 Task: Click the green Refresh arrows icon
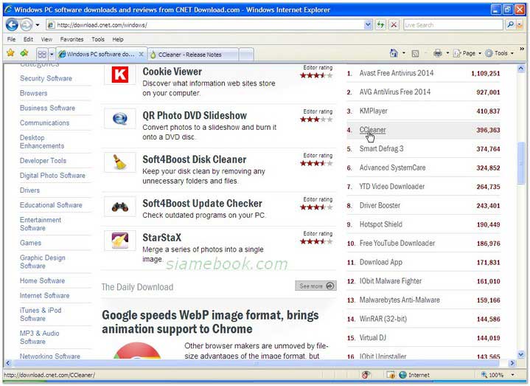pyautogui.click(x=381, y=24)
